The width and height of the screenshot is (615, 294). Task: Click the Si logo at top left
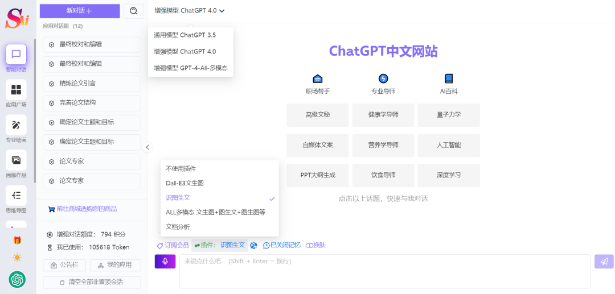pos(17,18)
